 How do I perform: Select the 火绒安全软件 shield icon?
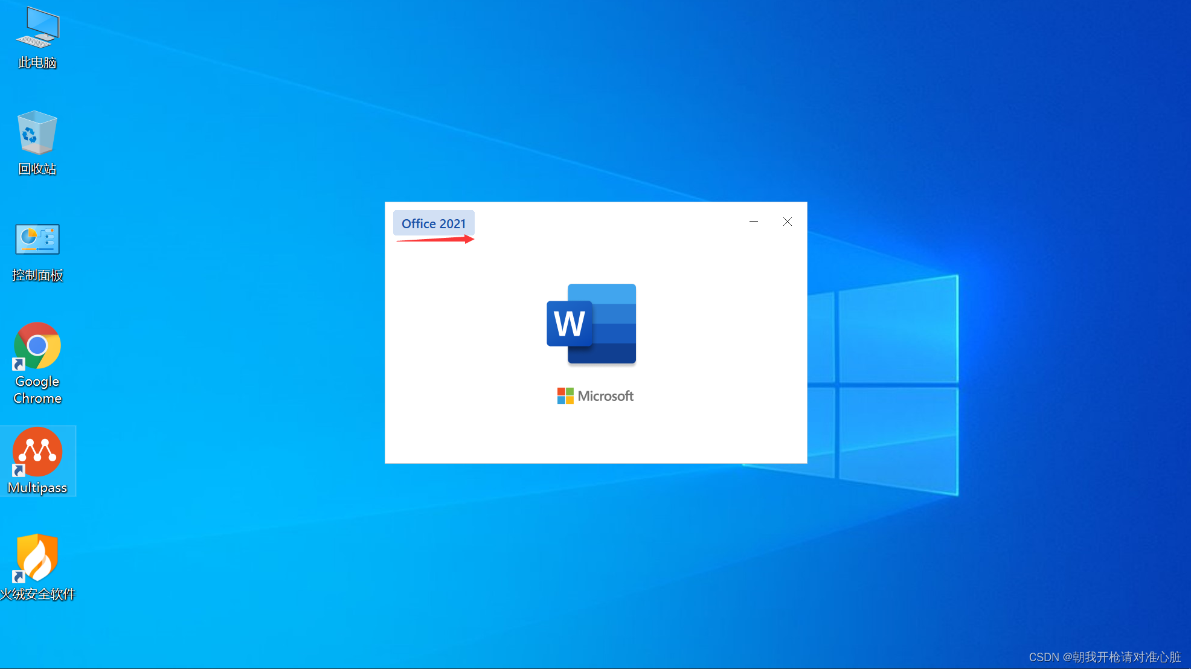[x=37, y=557]
